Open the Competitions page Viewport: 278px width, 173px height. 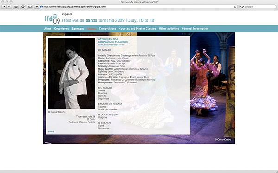(107, 29)
